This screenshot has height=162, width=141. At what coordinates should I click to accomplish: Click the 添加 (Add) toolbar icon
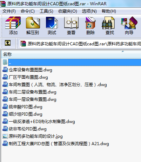pyautogui.click(x=13, y=26)
